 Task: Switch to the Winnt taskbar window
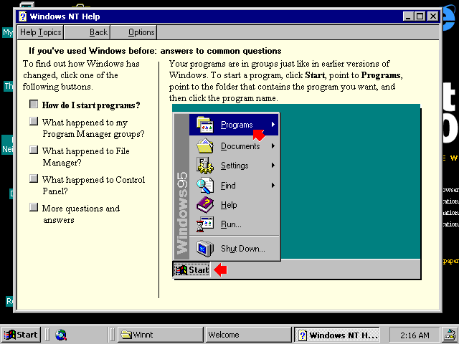[160, 335]
